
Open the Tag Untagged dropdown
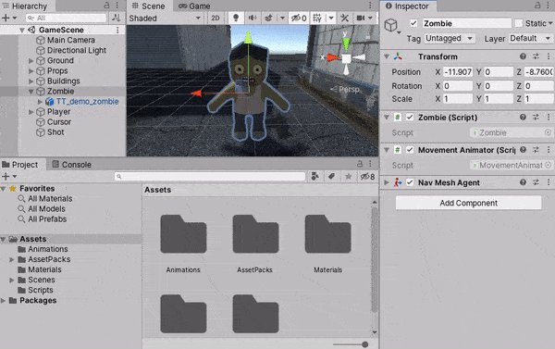(450, 38)
